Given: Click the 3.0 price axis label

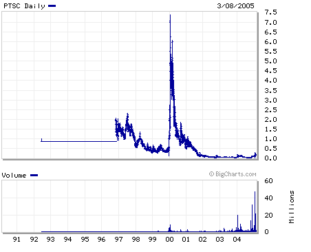Looking at the screenshot, I should pos(270,101).
